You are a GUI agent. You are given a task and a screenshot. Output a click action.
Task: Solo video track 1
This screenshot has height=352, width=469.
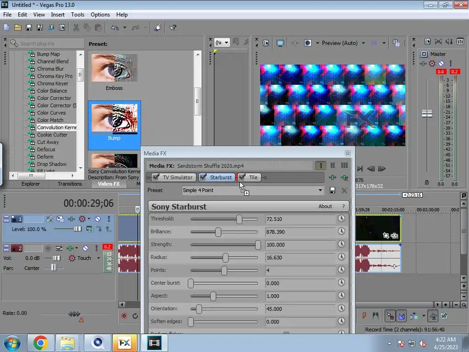(x=109, y=219)
